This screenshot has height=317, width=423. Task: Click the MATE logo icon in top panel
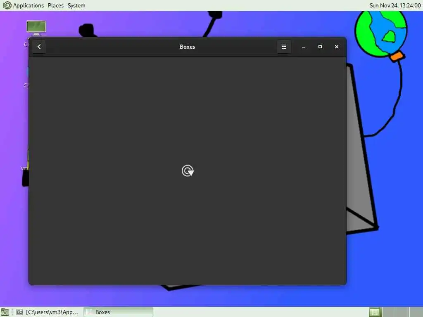(x=7, y=5)
